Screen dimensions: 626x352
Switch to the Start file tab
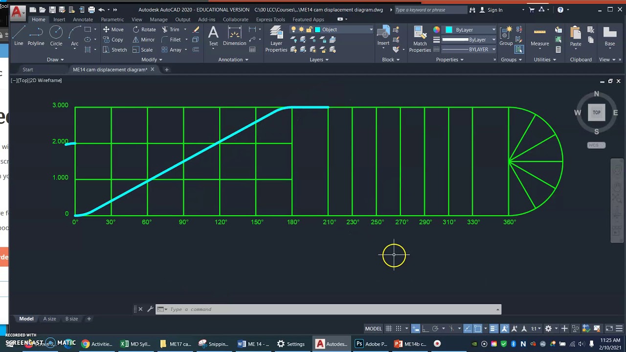(28, 69)
